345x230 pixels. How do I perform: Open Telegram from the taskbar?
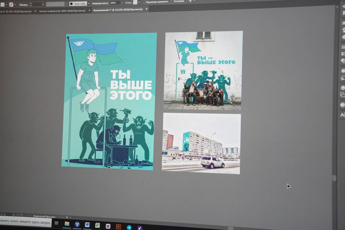pyautogui.click(x=129, y=228)
